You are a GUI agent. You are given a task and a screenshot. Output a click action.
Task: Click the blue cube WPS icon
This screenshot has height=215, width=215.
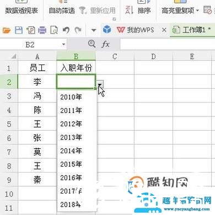tap(107, 30)
